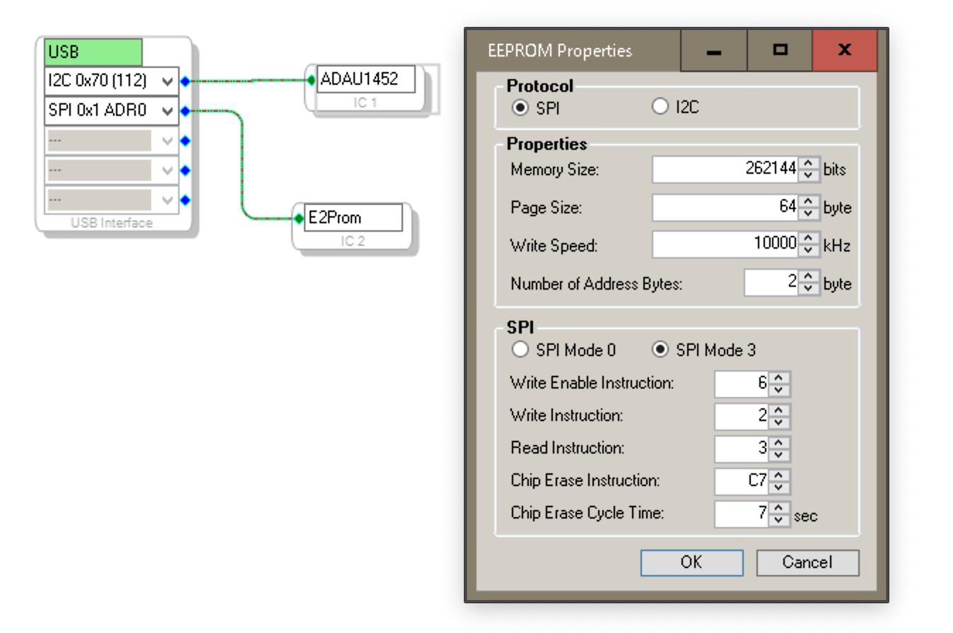
Task: Open the third empty USB port dropdown
Action: tap(168, 141)
